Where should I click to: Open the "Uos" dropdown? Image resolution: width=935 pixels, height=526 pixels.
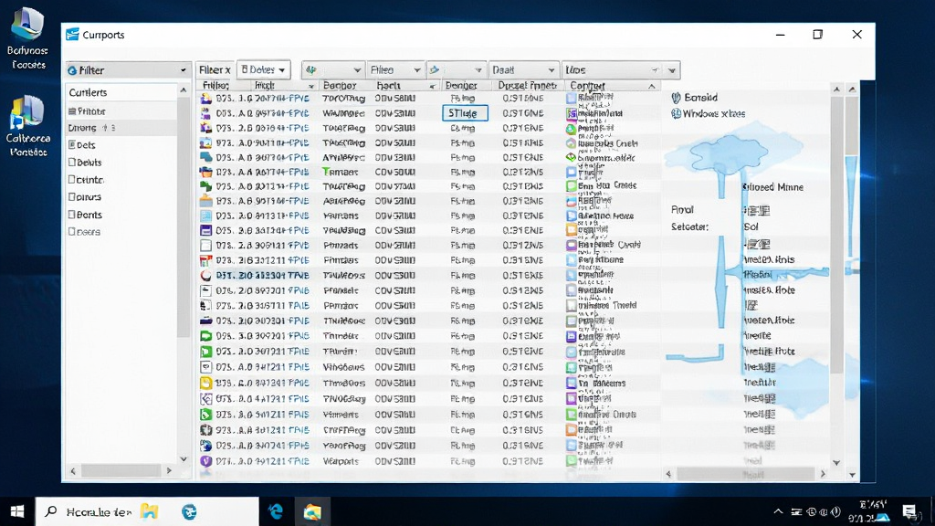tap(612, 69)
